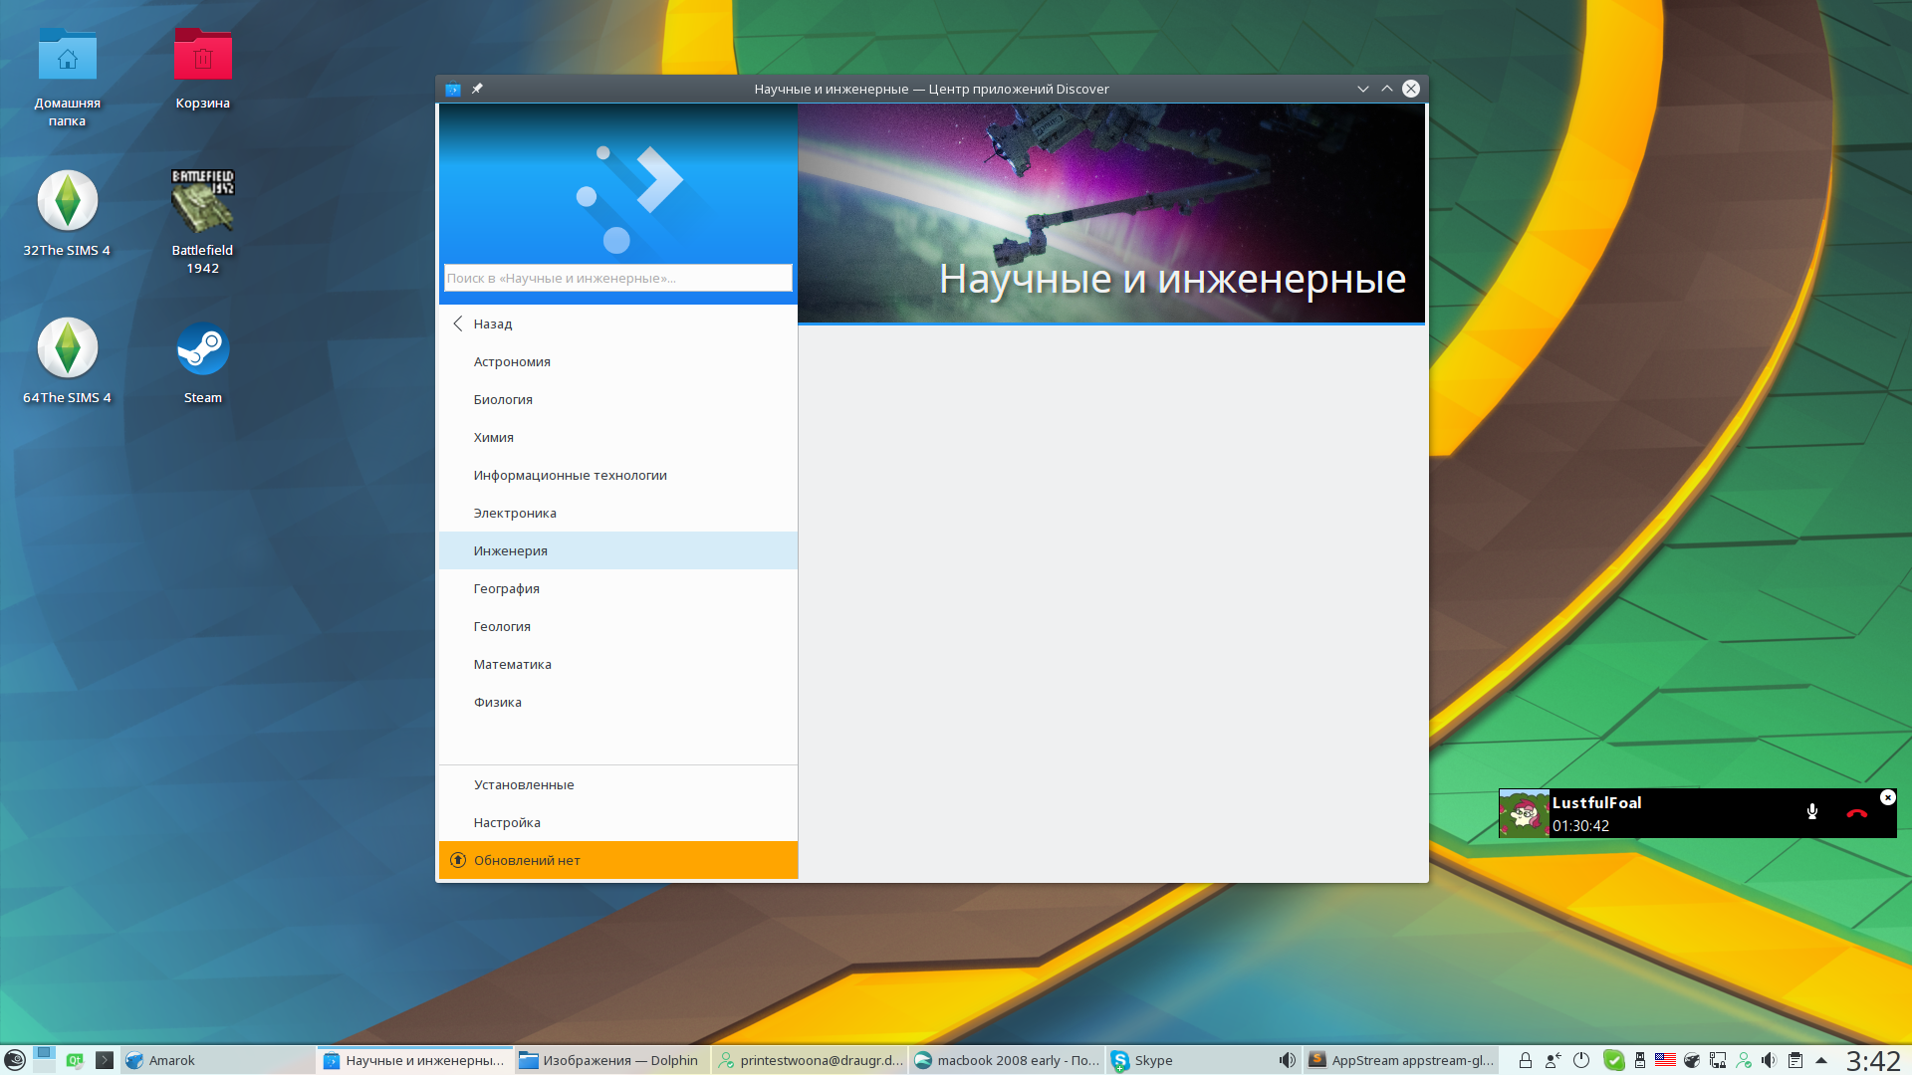1912x1075 pixels.
Task: Mute microphone in the LustfulFoal call
Action: click(1812, 812)
